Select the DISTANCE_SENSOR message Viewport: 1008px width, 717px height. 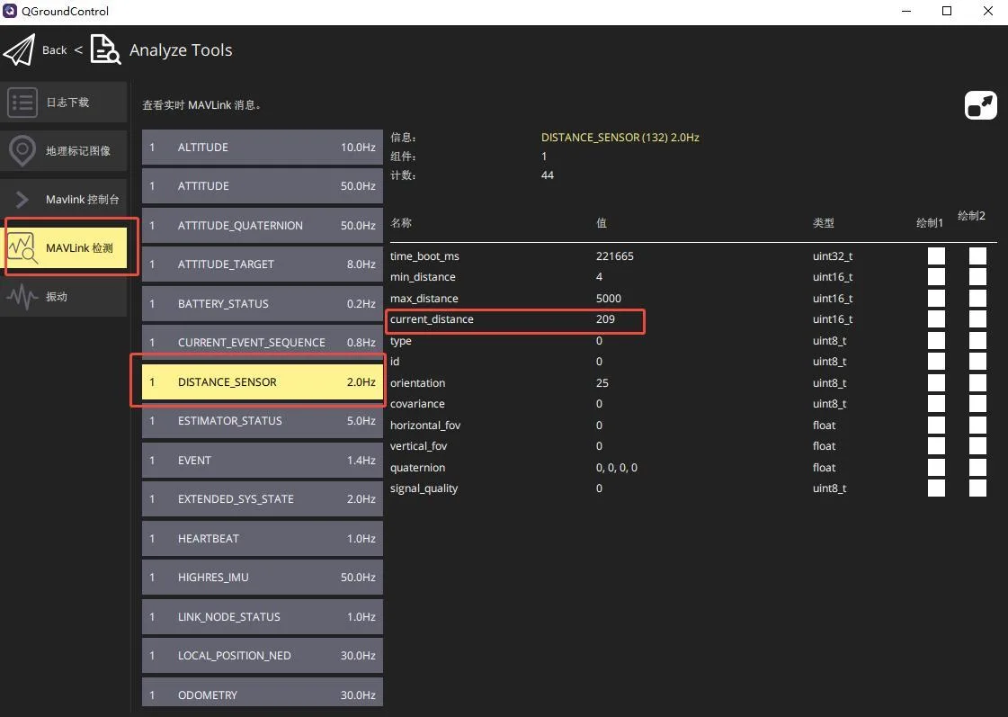pos(263,382)
